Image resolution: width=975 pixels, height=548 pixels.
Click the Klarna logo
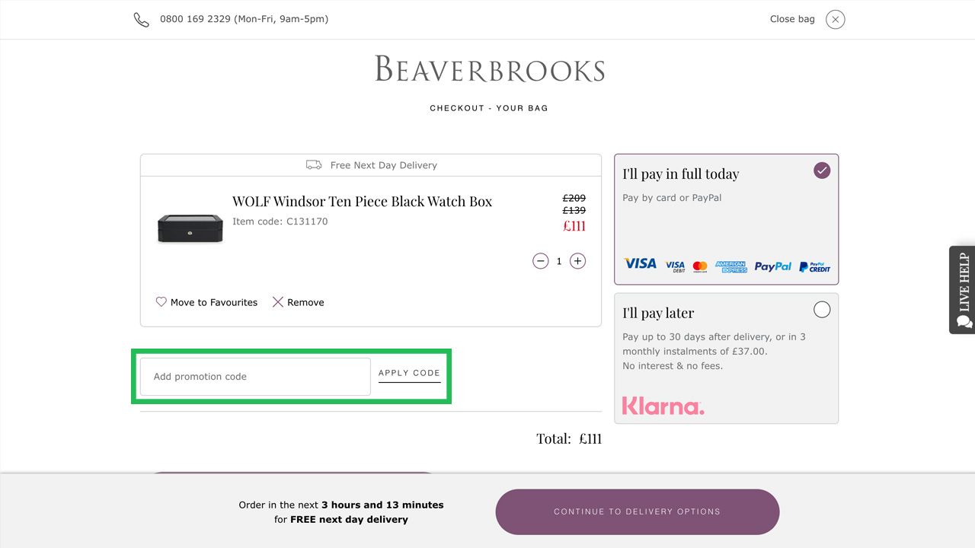663,406
